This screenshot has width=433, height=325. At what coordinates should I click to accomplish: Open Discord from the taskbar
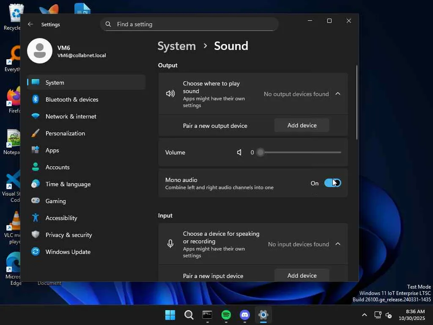(245, 315)
